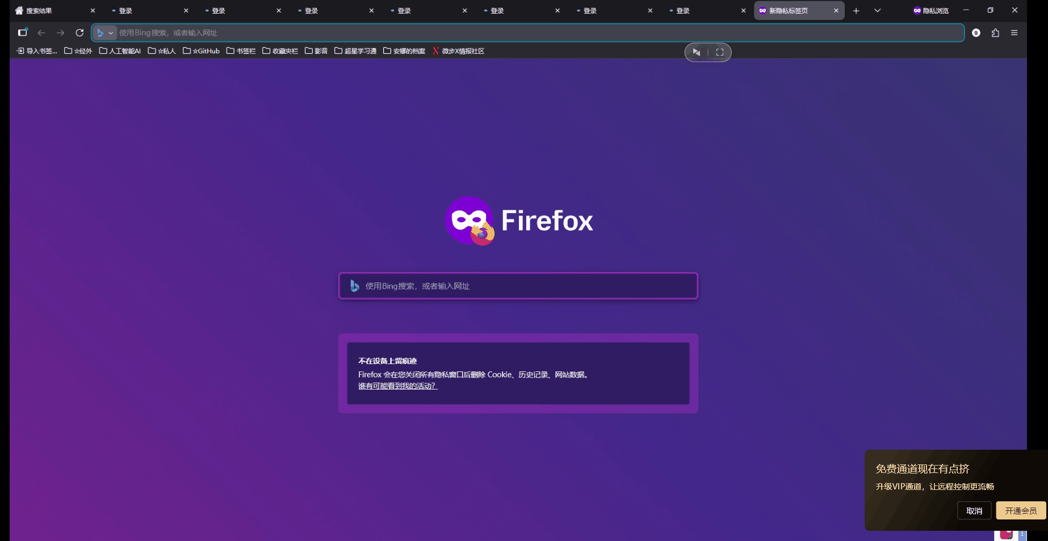Go forward with the right arrow button
Viewport: 1048px width, 541px height.
point(61,33)
